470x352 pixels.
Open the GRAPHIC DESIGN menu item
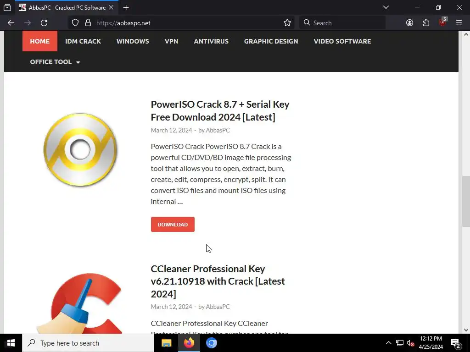pyautogui.click(x=271, y=41)
